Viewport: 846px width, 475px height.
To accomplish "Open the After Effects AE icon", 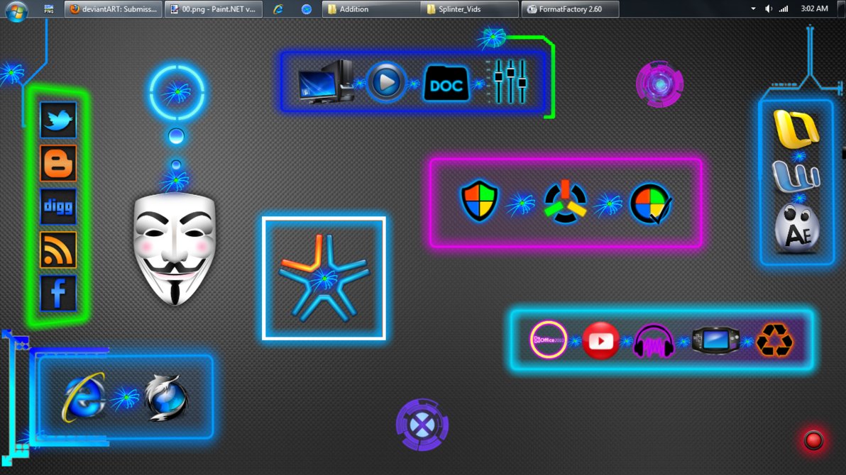I will [x=797, y=228].
